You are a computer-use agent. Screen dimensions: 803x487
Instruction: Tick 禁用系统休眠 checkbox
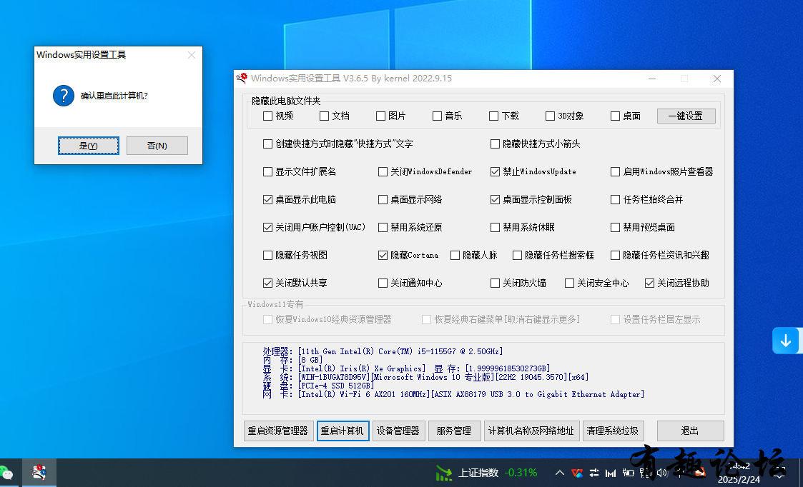(495, 227)
